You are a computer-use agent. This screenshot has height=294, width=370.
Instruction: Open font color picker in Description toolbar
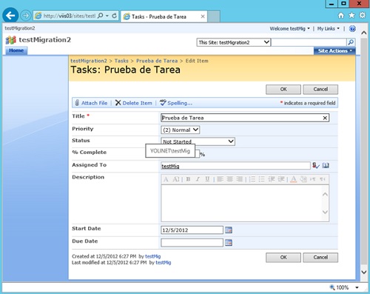tap(293, 179)
